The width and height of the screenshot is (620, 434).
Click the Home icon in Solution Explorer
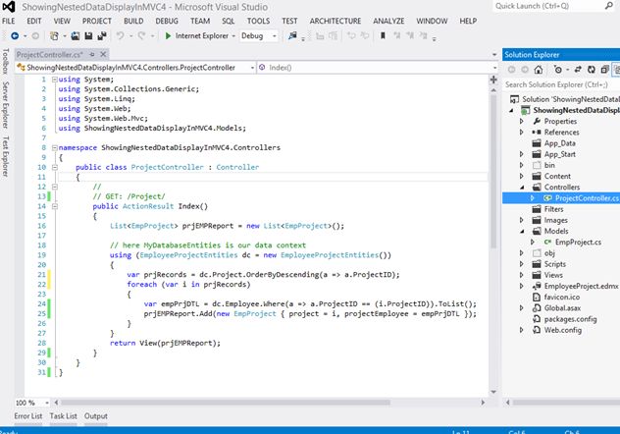coord(540,68)
